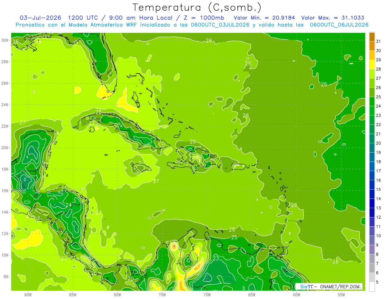This screenshot has width=387, height=299.
Task: Select valid-until time '0600UTC_06JUL2026'
Action: coord(339,25)
